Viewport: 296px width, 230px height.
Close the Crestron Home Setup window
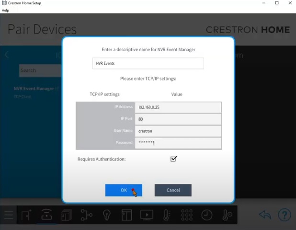[290, 3]
